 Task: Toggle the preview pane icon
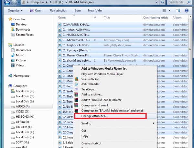pyautogui.click(x=178, y=11)
